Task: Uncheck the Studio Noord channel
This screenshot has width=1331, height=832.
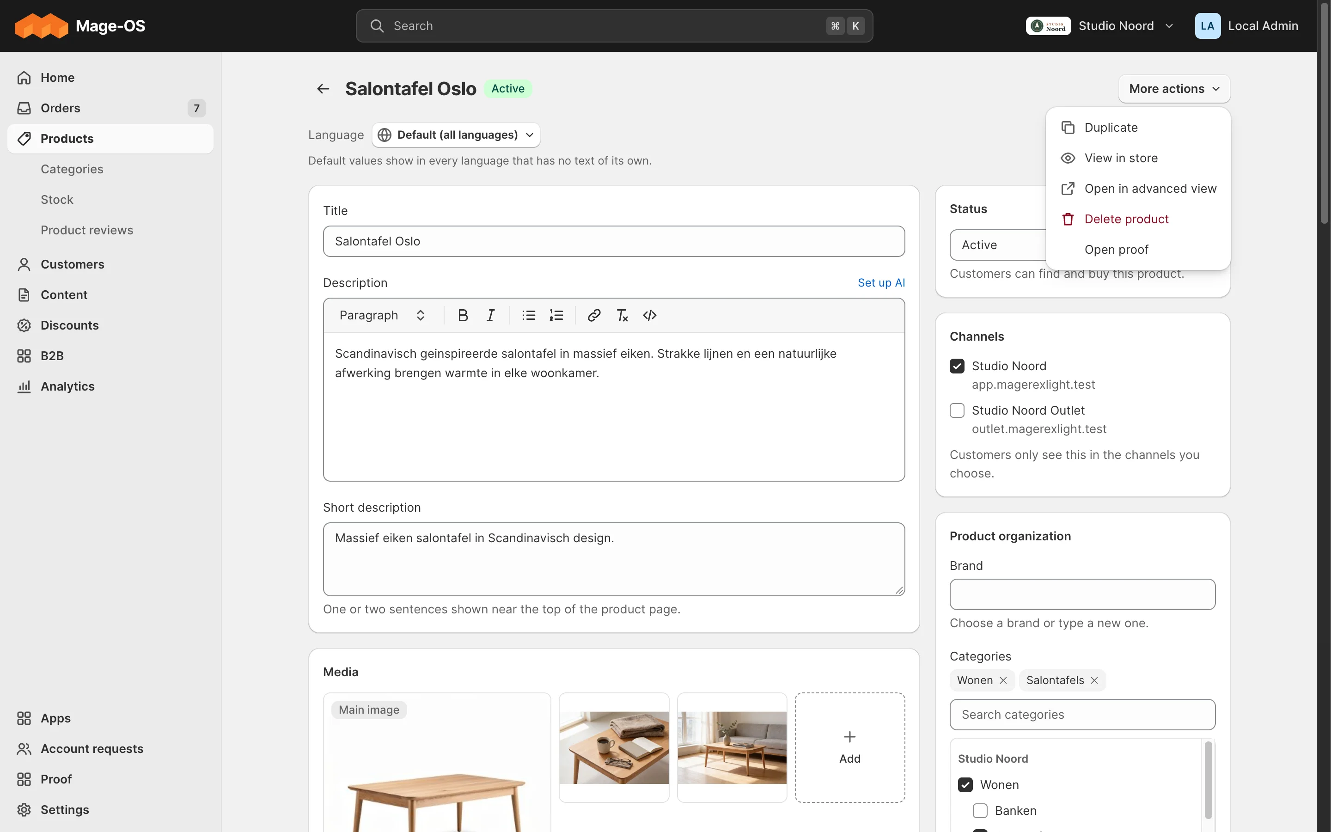Action: (x=957, y=366)
